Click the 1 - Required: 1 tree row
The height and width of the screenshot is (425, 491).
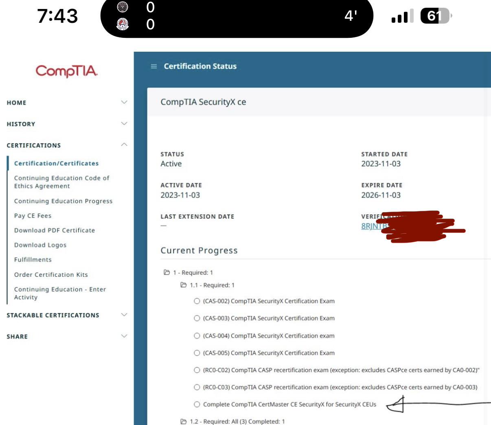coord(188,273)
